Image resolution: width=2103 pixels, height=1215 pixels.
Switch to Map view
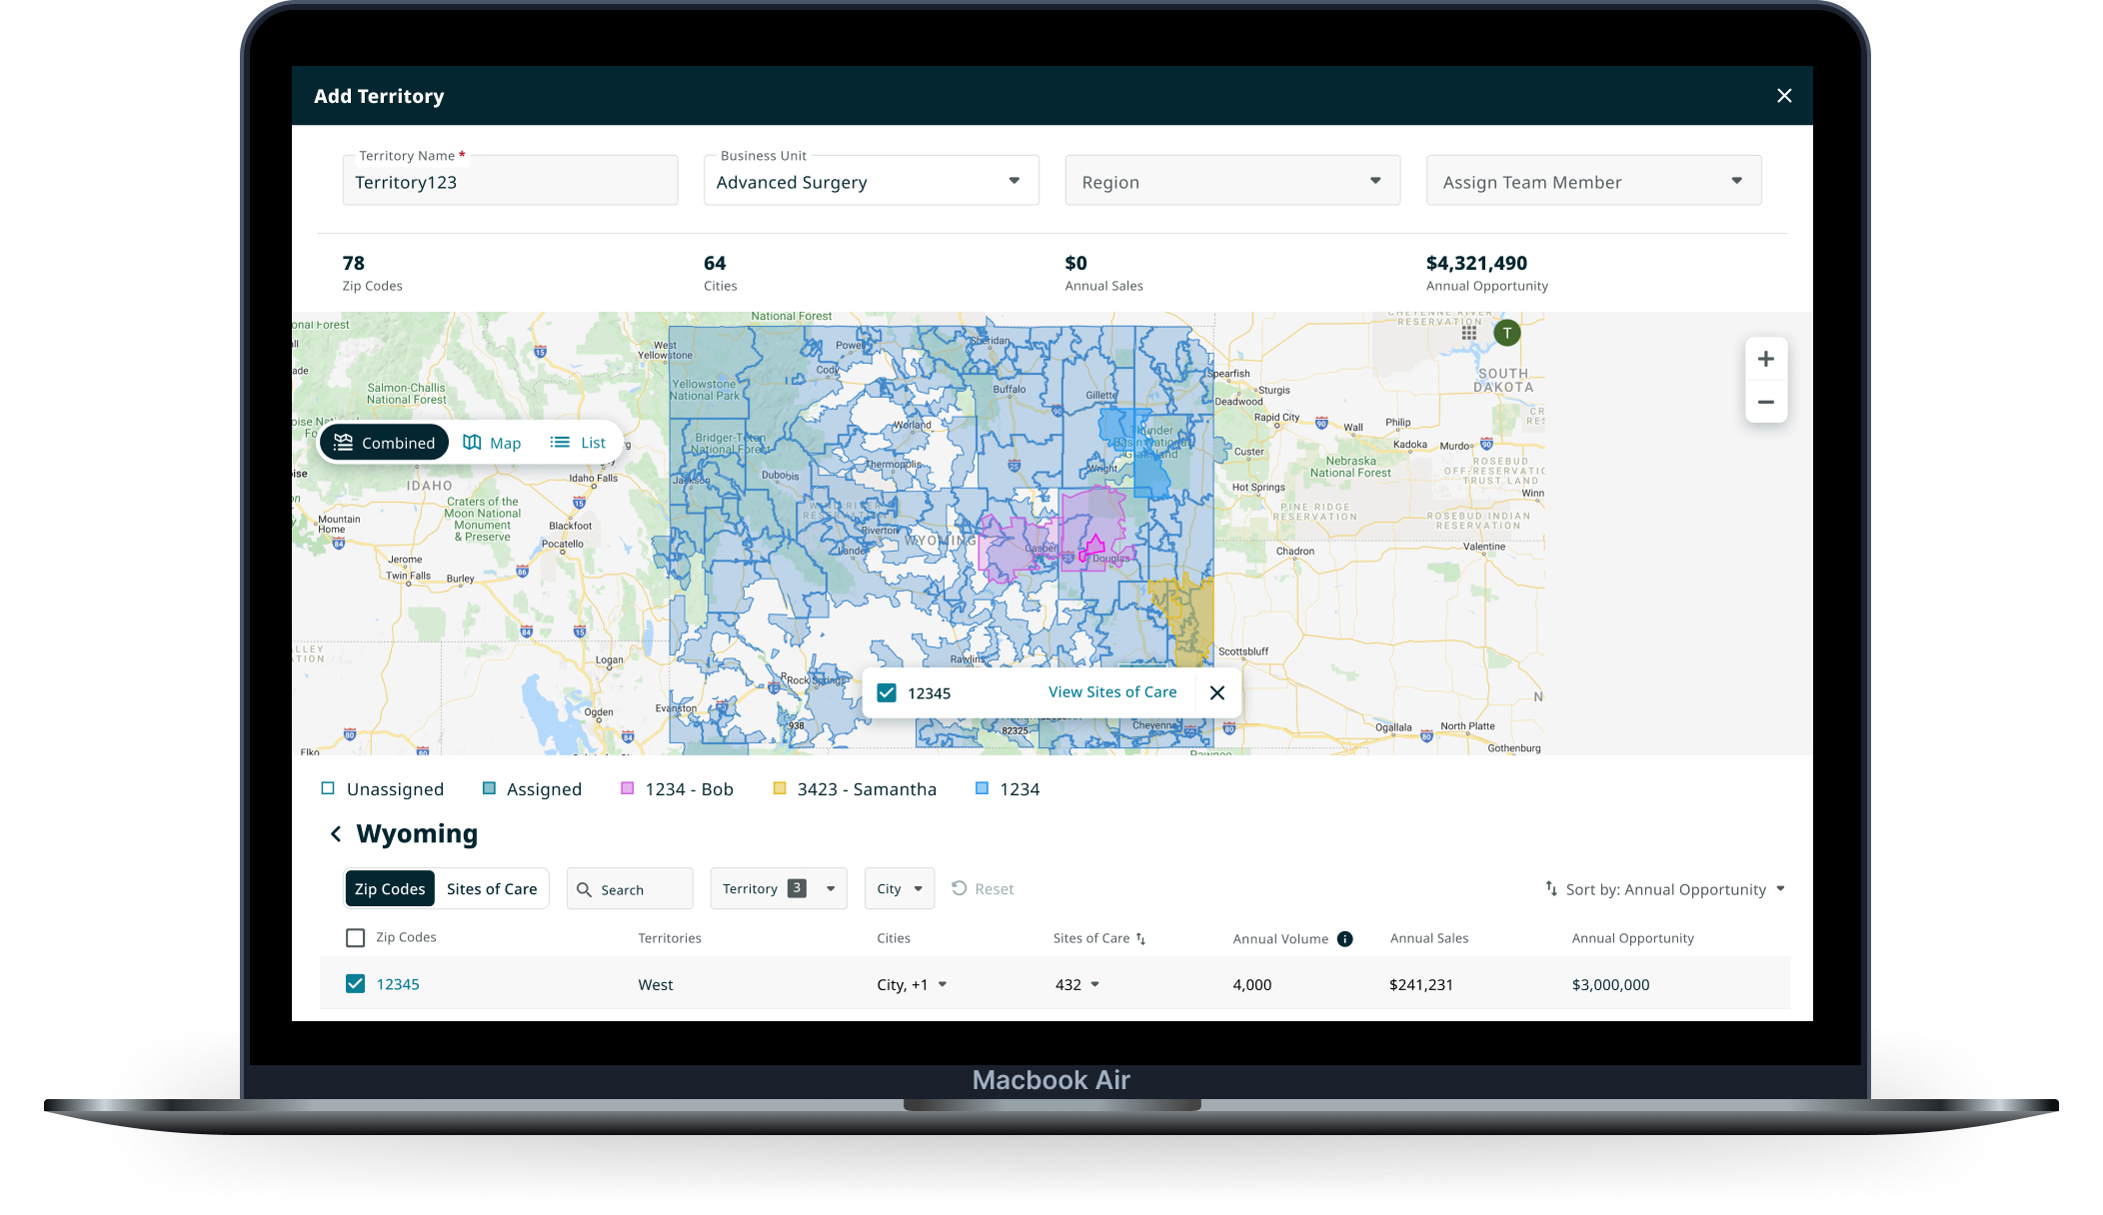click(x=492, y=443)
